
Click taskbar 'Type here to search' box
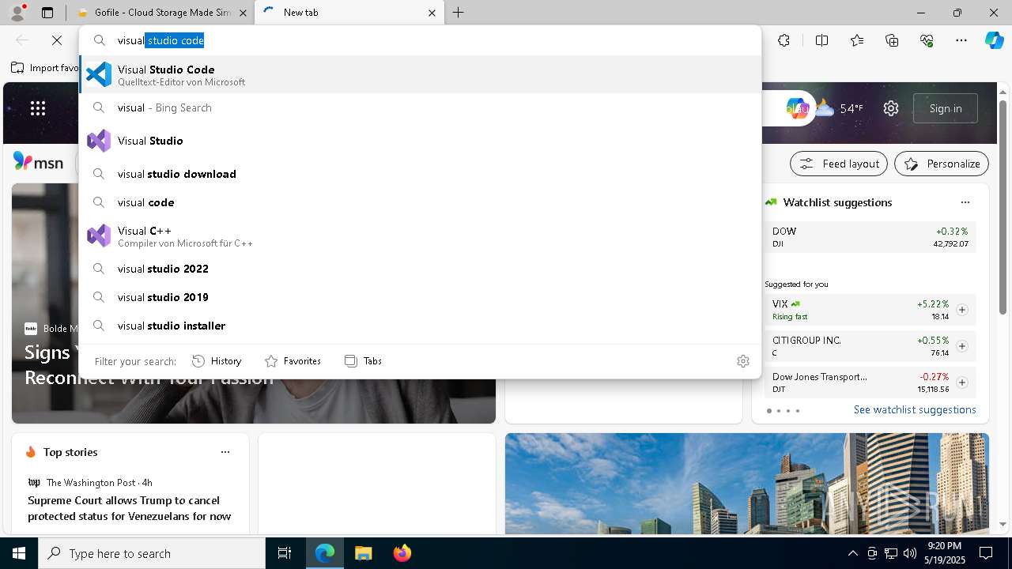pyautogui.click(x=152, y=553)
